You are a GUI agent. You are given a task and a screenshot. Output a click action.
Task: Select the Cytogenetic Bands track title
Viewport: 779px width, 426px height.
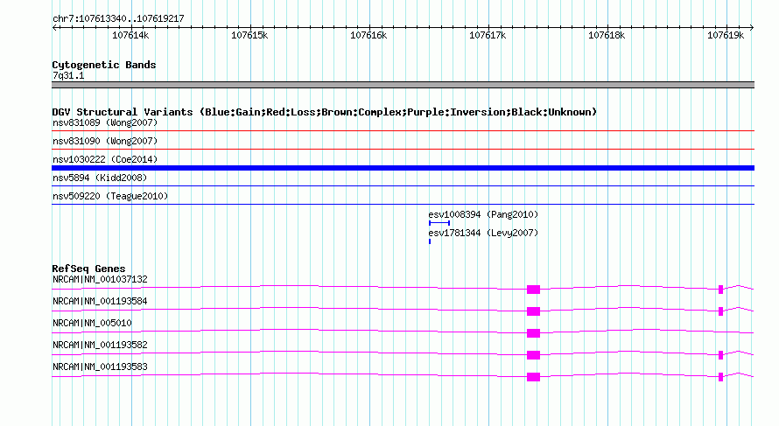(x=104, y=65)
